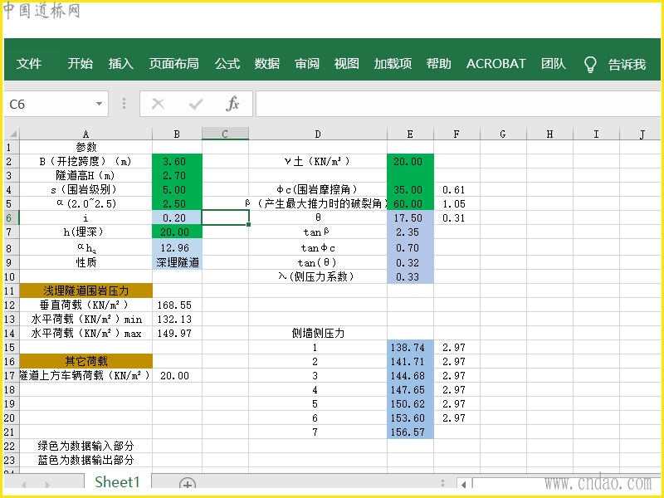This screenshot has height=498, width=664.
Task: Click the Cancel X icon in formula bar
Action: 158,104
